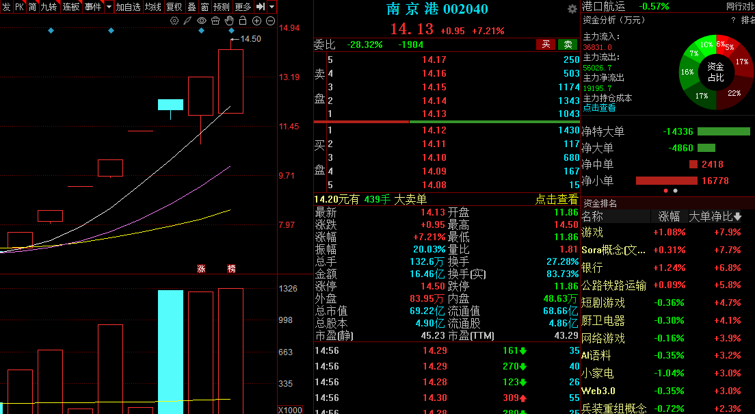Image resolution: width=755 pixels, height=414 pixels.
Task: Click the cyan candlestick on chart
Action: click(170, 105)
